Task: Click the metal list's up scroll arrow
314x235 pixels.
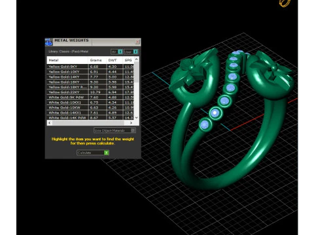Action: point(137,59)
